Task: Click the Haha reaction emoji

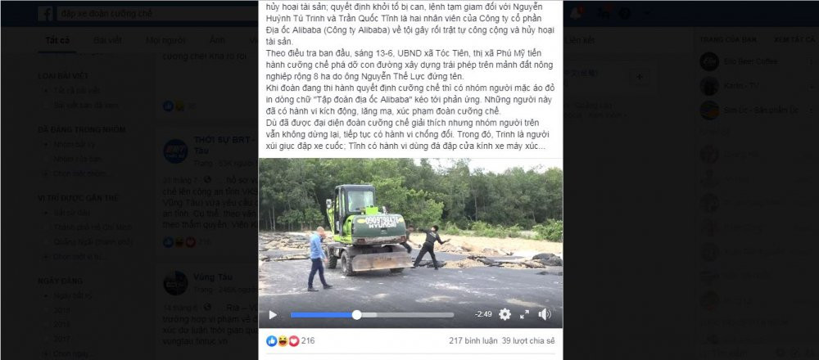Action: (283, 340)
